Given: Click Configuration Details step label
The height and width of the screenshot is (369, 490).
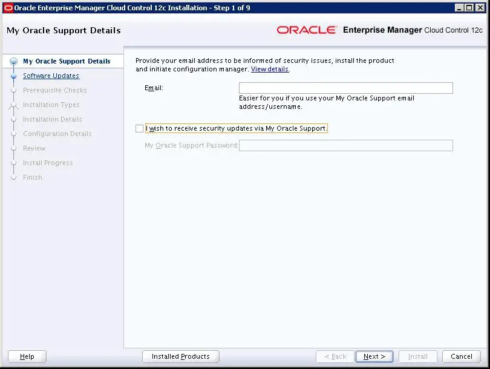Looking at the screenshot, I should coord(57,134).
